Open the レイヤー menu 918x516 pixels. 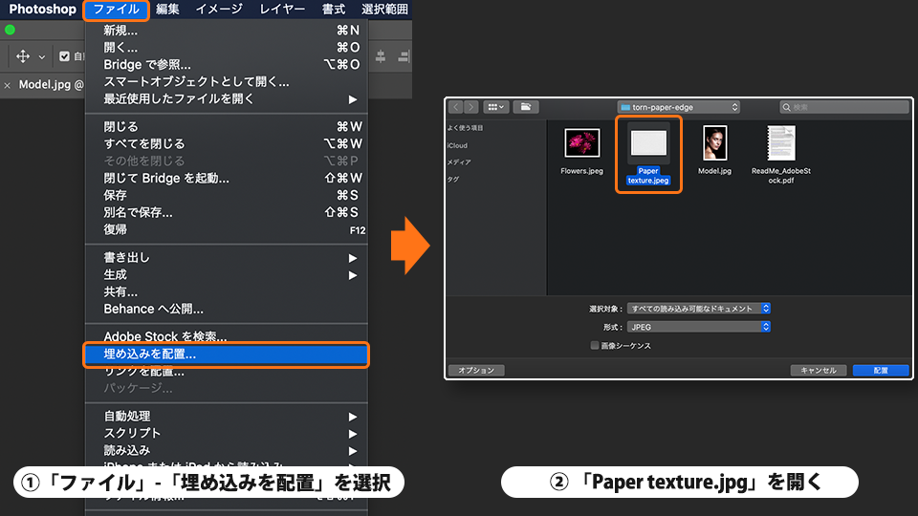click(282, 10)
